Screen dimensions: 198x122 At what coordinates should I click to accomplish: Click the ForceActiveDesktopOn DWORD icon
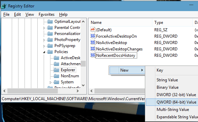92,36
